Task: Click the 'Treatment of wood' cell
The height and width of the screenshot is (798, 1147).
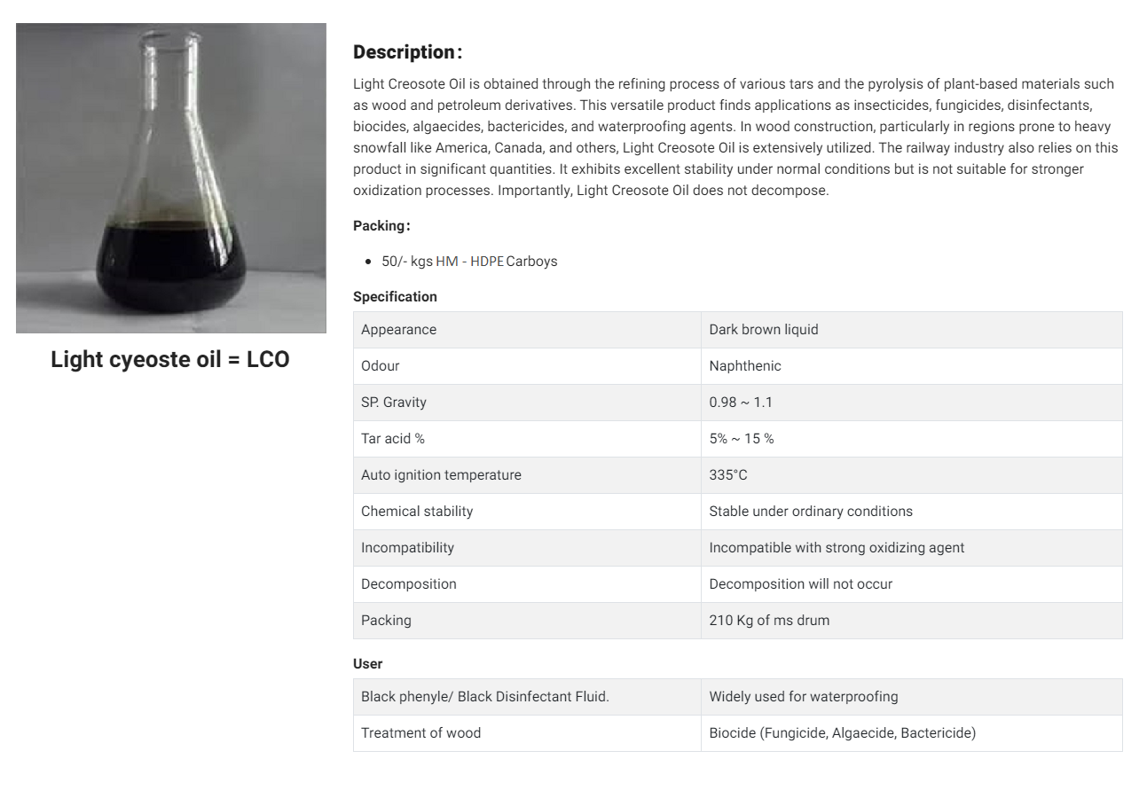Action: point(527,733)
